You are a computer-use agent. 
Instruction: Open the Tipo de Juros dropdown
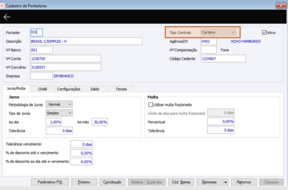pyautogui.click(x=59, y=113)
